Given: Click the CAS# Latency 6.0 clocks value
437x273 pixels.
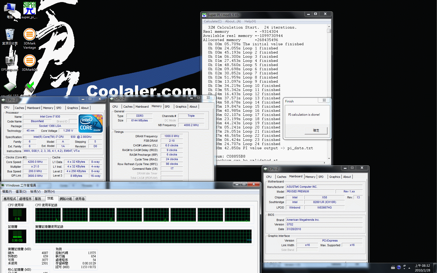Looking at the screenshot, I should pyautogui.click(x=172, y=145).
